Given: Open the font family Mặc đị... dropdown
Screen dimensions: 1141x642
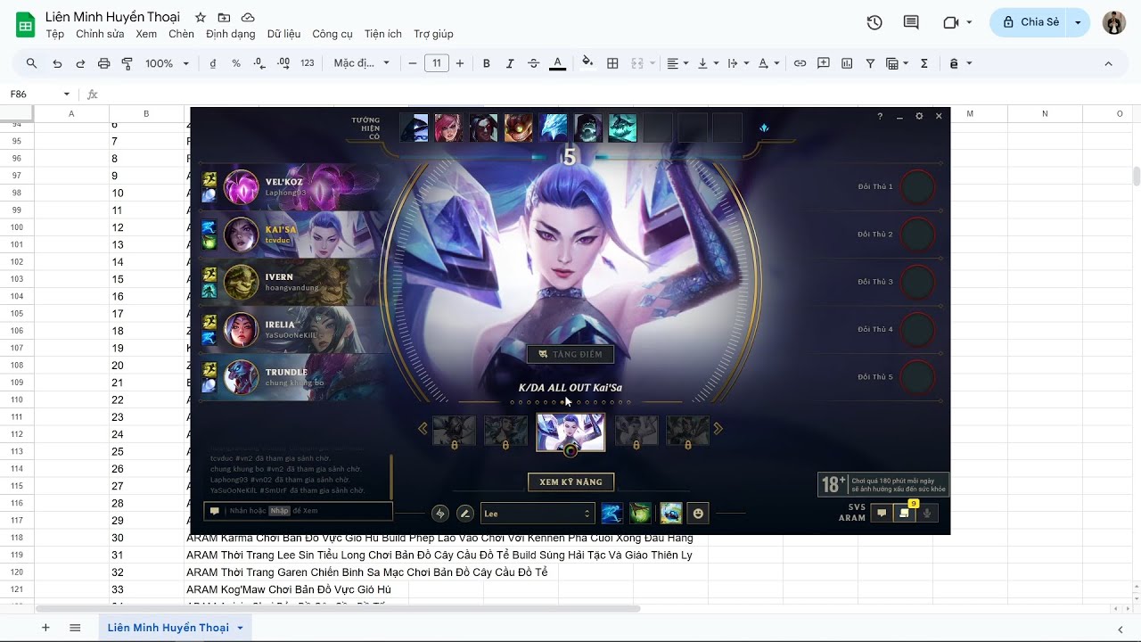Looking at the screenshot, I should point(362,63).
